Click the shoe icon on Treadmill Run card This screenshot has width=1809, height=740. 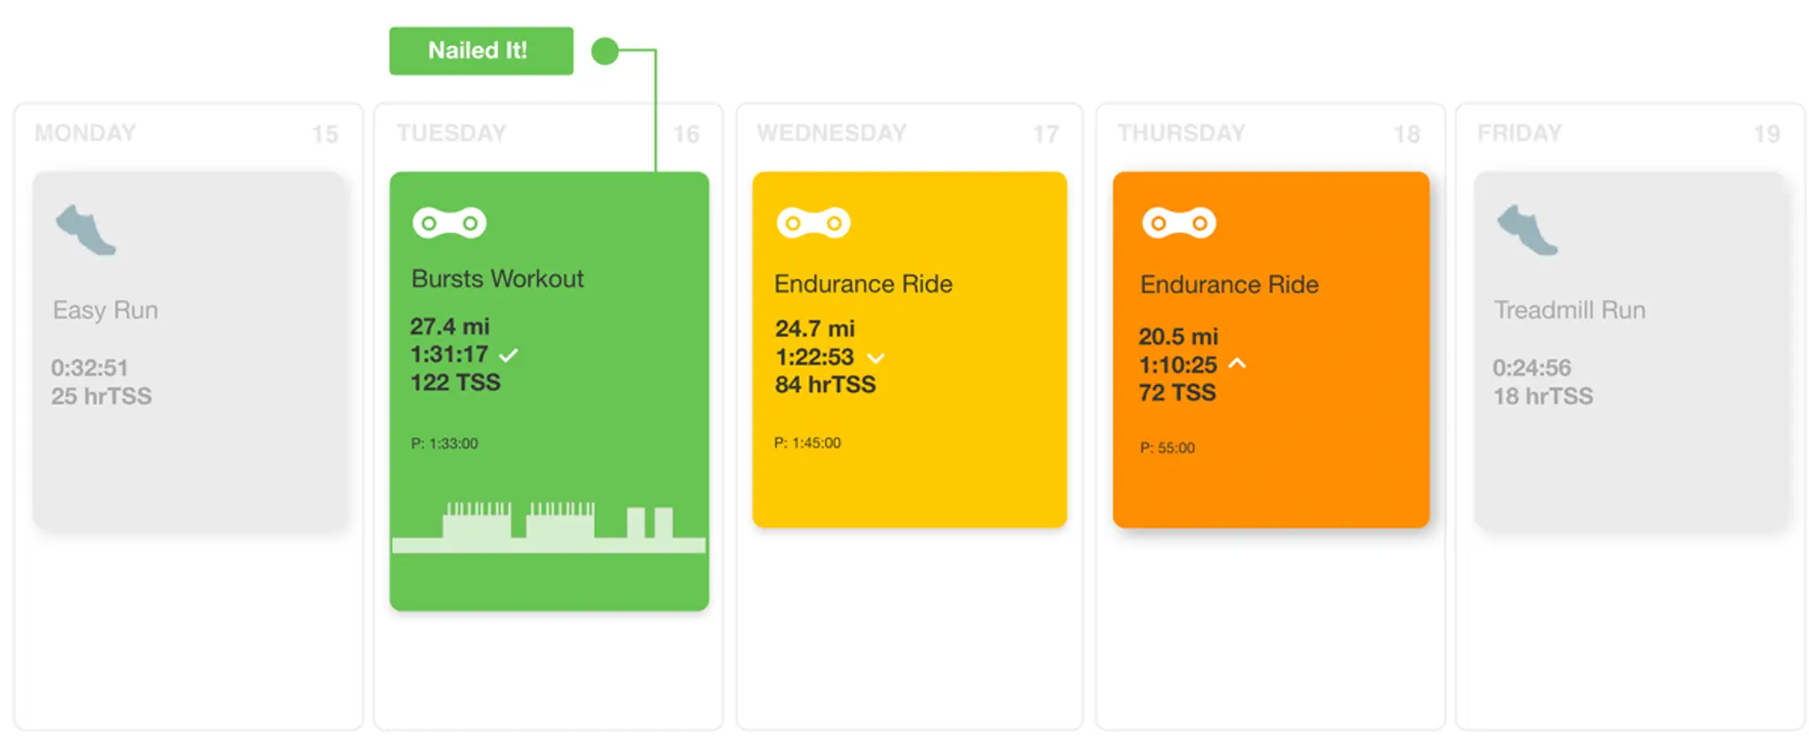click(1527, 230)
